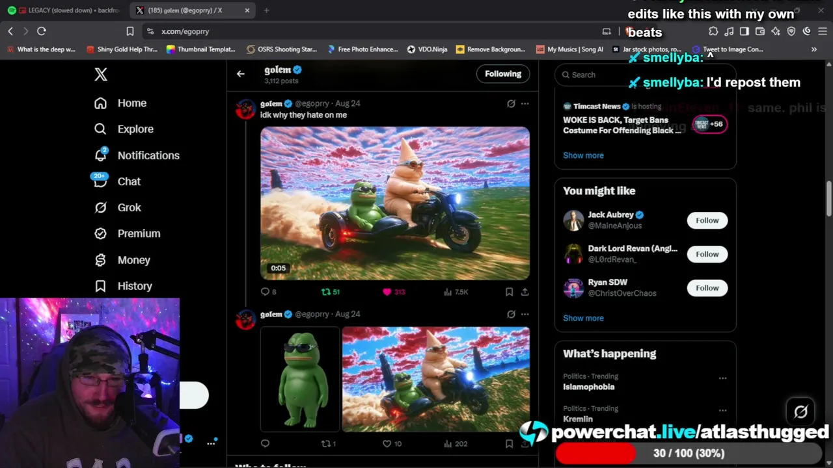The image size is (833, 468).
Task: Bookmark the second golem post
Action: click(509, 444)
